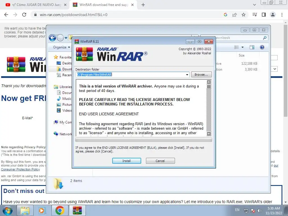Screen dimensions: 288x216
Task: Select Recent Places in Explorer sidebar
Action: tap(64, 75)
